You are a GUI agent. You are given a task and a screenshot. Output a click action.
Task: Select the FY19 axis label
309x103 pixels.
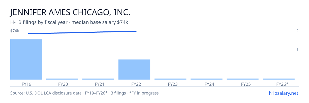[x=26, y=84]
